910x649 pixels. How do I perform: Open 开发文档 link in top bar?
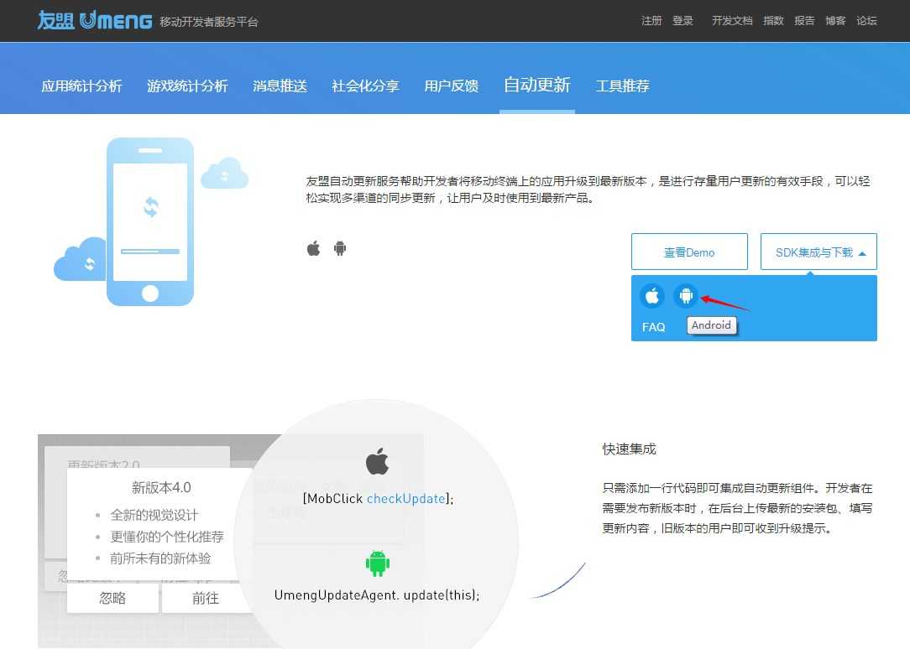click(732, 21)
